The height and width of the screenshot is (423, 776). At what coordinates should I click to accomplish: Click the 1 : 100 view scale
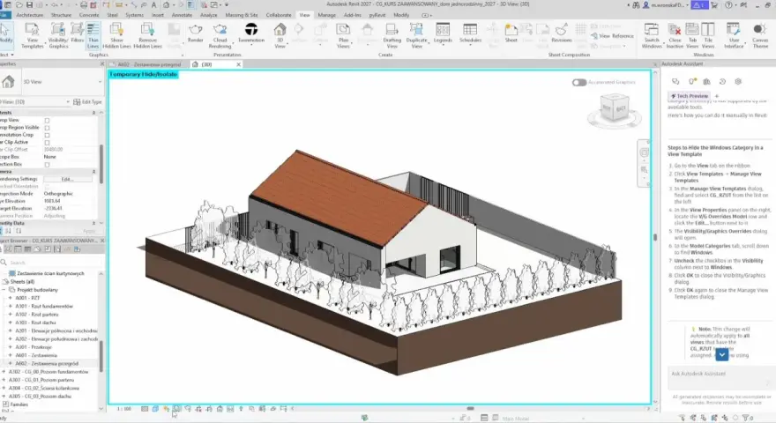point(124,409)
